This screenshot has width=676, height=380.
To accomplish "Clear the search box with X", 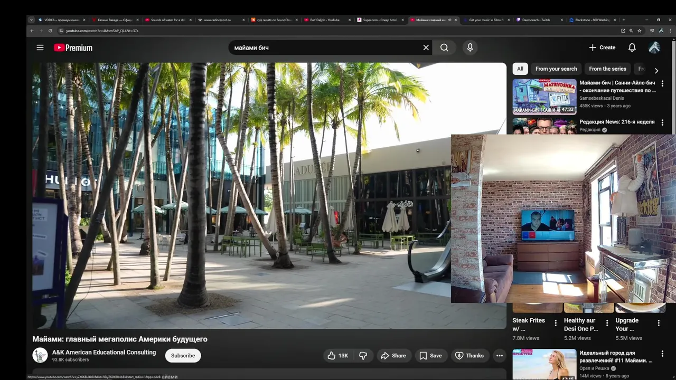I will 426,47.
